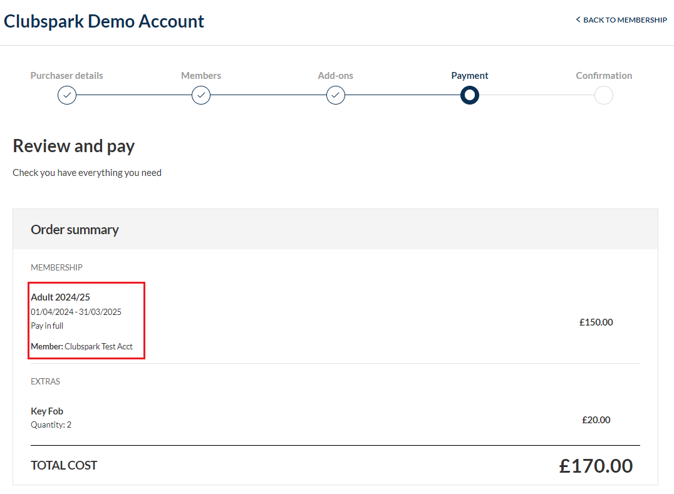
Task: Select the Members step label
Action: 201,76
